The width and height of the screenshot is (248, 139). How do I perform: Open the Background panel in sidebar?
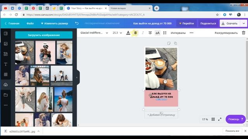6,75
